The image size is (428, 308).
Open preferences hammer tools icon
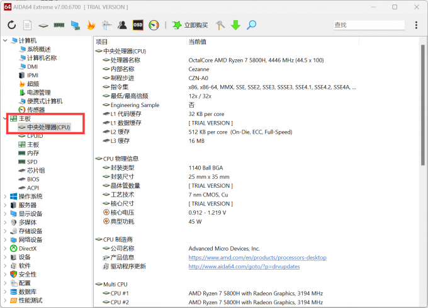point(220,25)
